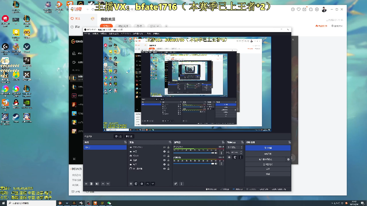Click the user avatar in Huya header
Screen dimensions: 367x206
(324, 9)
